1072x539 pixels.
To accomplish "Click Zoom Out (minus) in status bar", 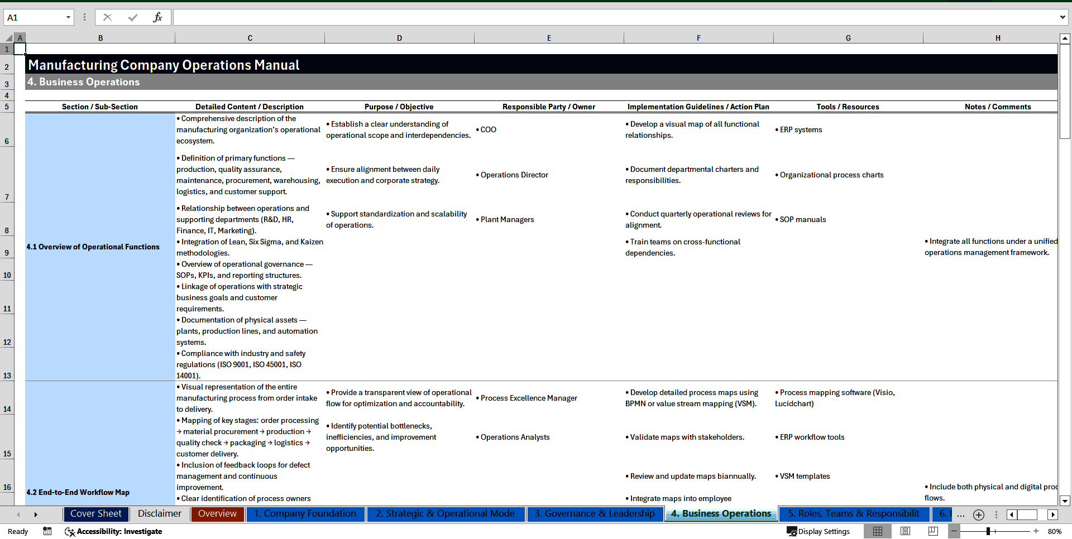I will [954, 531].
